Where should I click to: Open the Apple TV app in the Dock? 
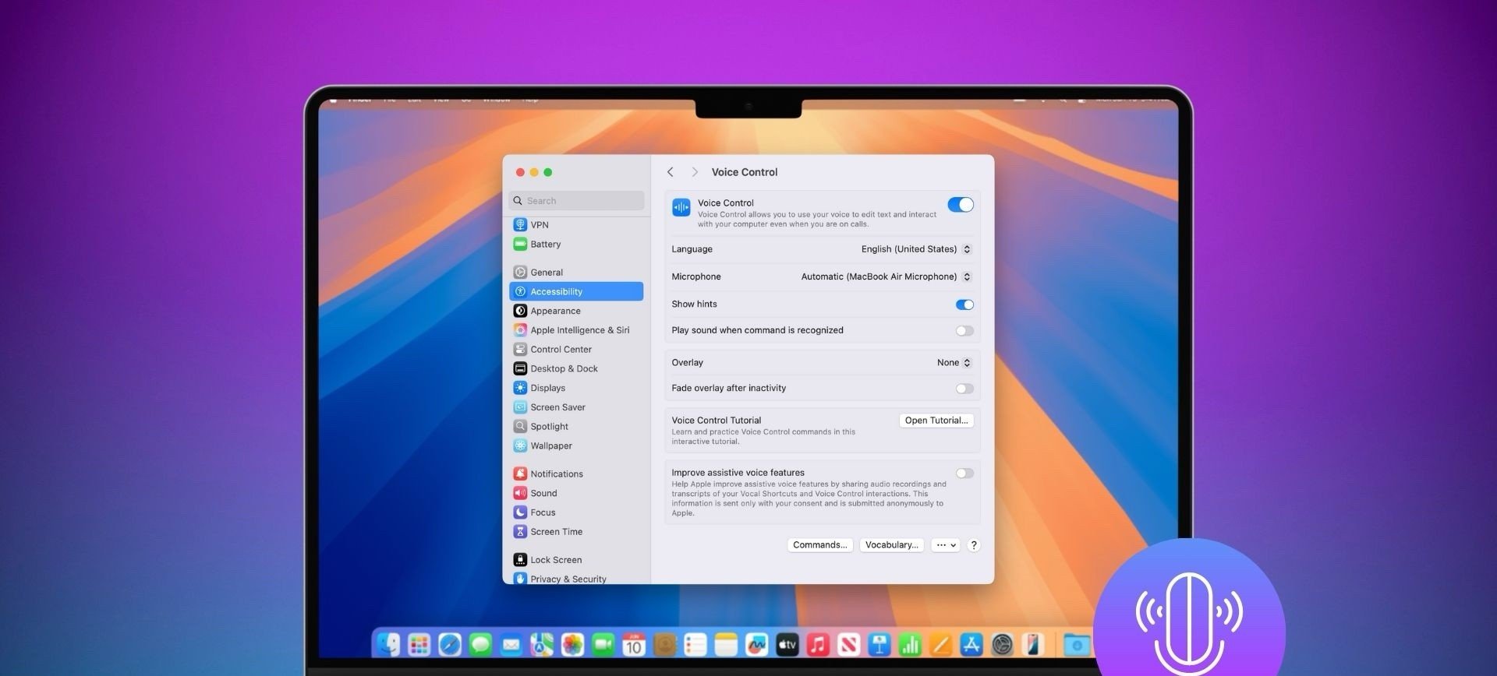[787, 644]
